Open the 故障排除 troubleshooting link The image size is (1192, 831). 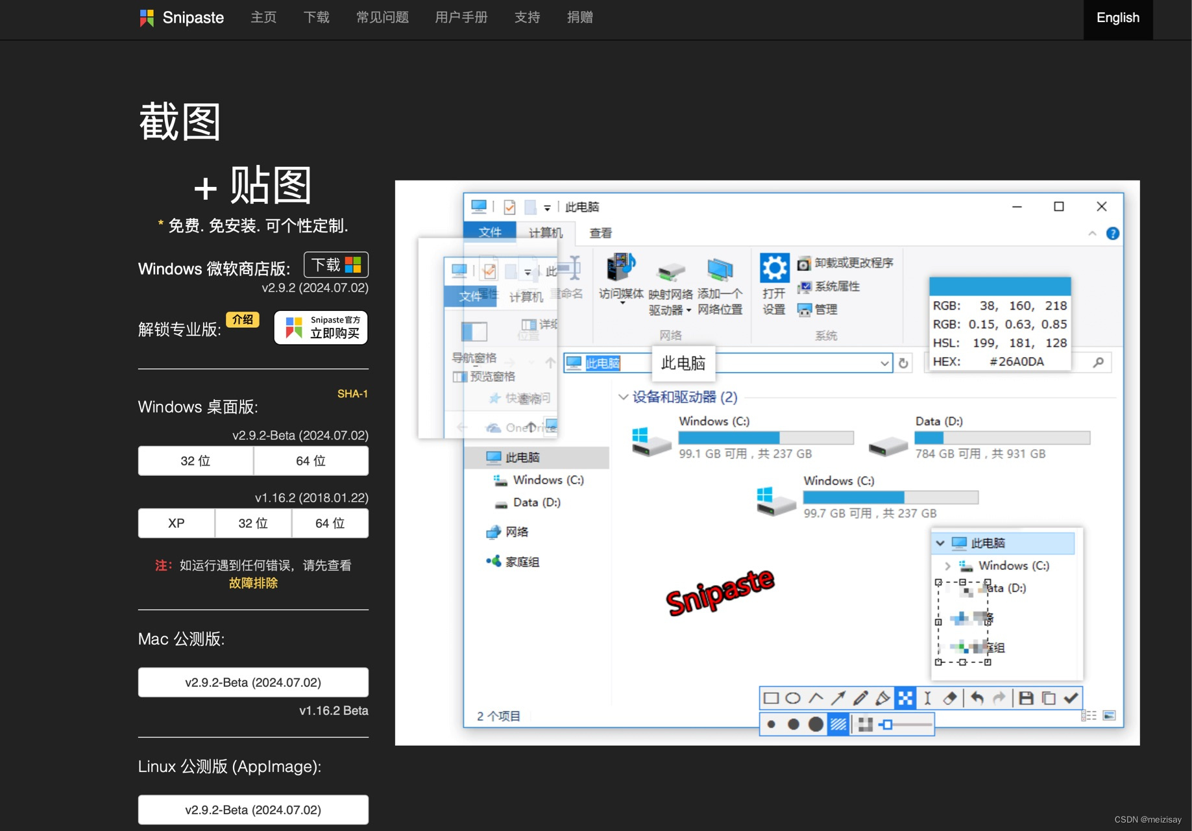[x=253, y=583]
